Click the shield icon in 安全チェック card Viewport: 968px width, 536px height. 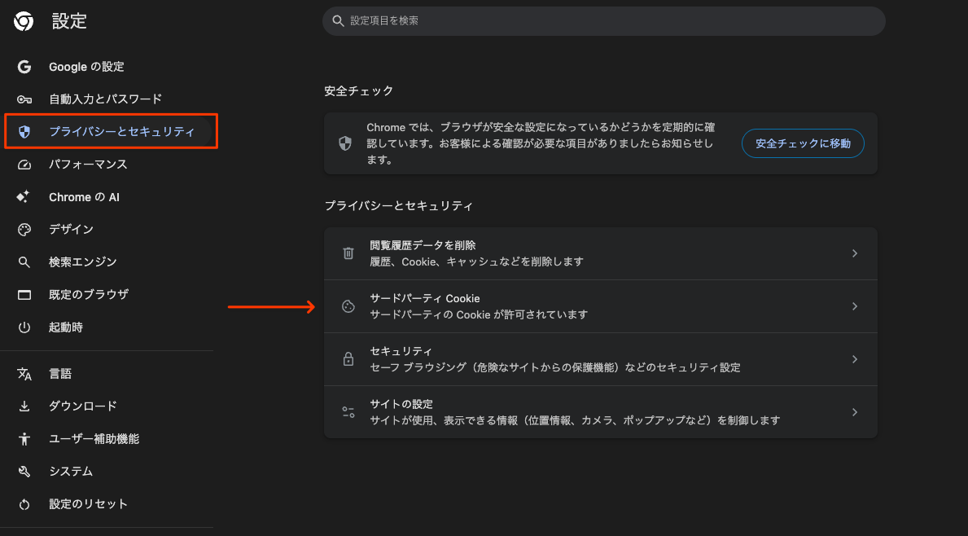345,144
